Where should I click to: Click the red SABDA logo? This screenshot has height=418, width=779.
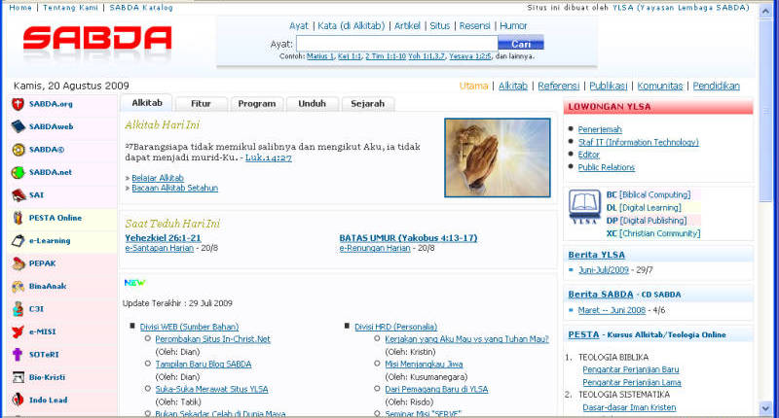[97, 39]
